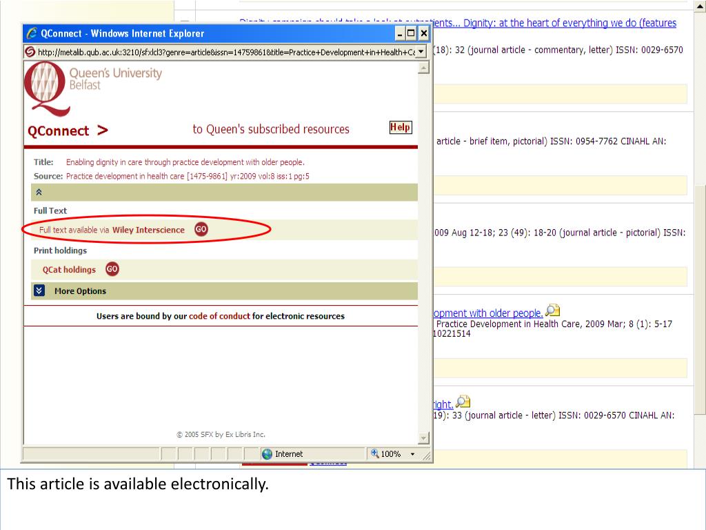Click the SFX page icon in address bar

click(30, 52)
